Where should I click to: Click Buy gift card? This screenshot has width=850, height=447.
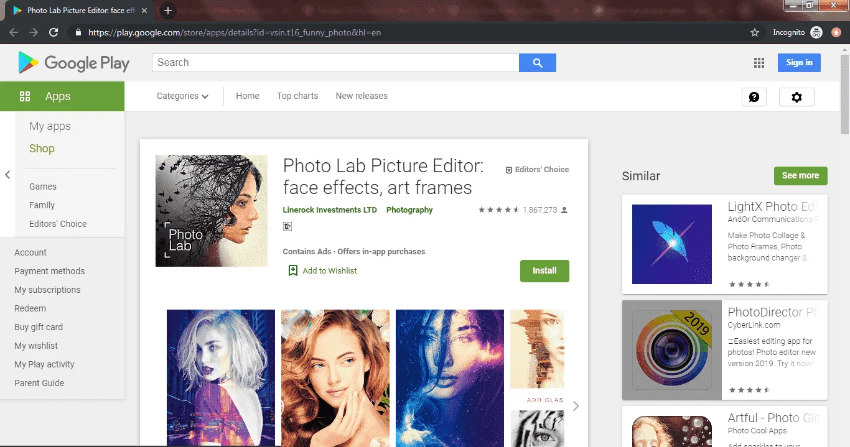click(x=39, y=327)
